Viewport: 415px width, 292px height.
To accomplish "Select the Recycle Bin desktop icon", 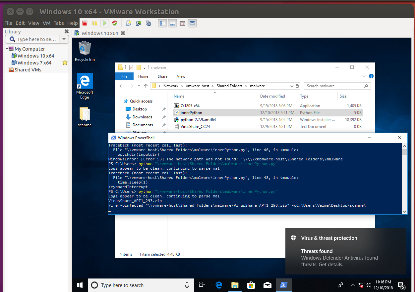I will pos(85,51).
